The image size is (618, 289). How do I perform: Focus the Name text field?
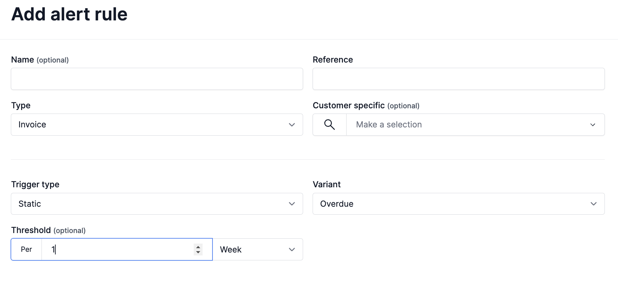pos(157,79)
